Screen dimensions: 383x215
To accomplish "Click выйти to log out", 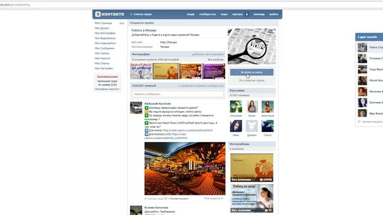I will [273, 14].
